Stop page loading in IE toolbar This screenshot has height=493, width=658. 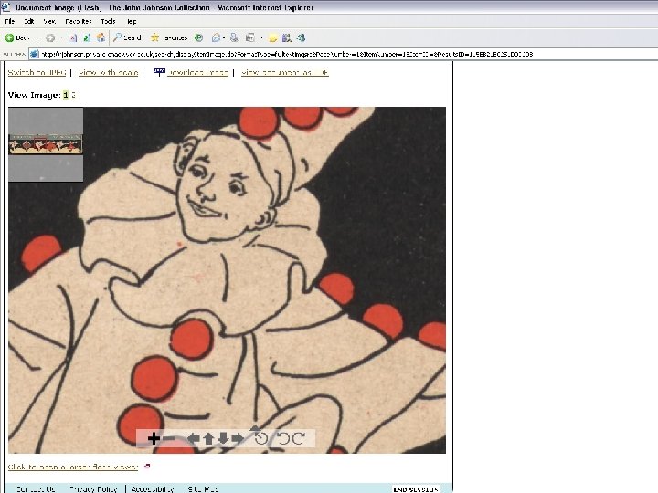(72, 38)
